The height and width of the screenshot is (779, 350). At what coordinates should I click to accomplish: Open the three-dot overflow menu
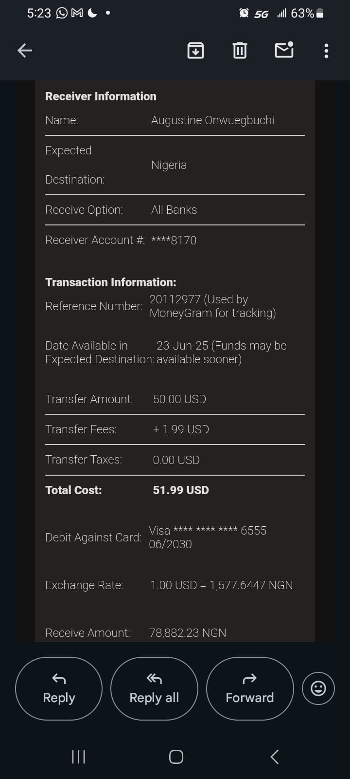[326, 51]
